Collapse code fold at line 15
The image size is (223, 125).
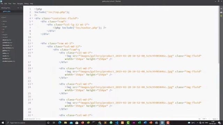(32, 52)
